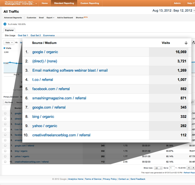Check the box for row 6 smashingmagazine

5,140
